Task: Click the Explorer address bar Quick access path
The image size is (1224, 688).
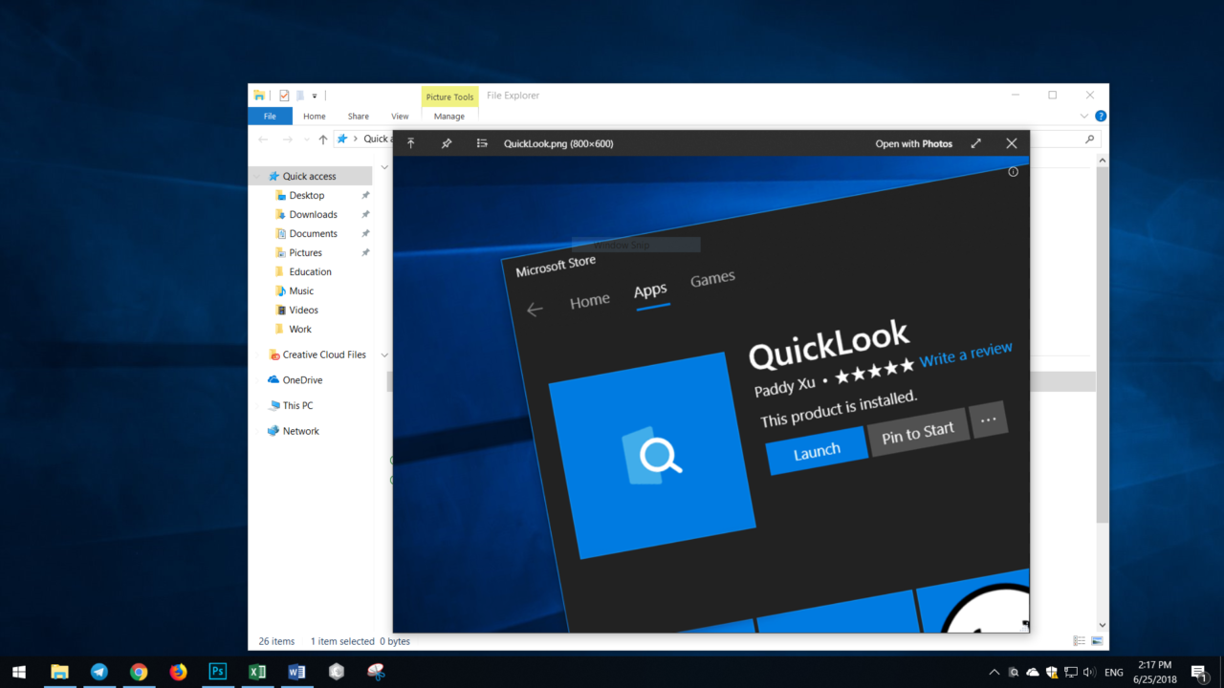Action: pyautogui.click(x=377, y=139)
